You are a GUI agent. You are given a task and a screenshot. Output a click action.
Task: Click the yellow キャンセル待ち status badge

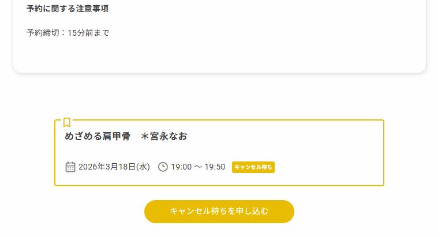253,167
